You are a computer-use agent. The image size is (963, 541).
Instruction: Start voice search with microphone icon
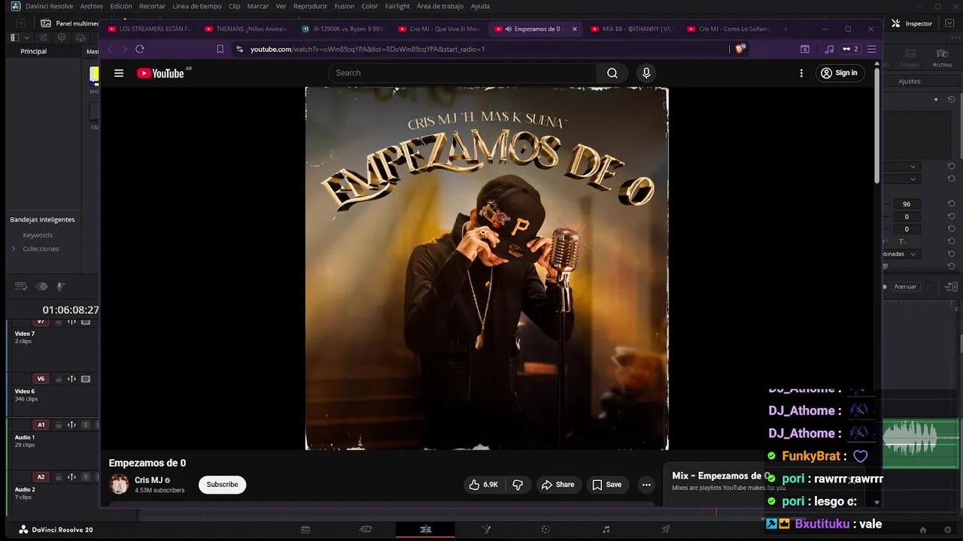[646, 73]
